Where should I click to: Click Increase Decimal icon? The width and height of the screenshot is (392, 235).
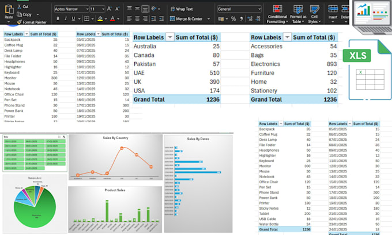click(250, 19)
